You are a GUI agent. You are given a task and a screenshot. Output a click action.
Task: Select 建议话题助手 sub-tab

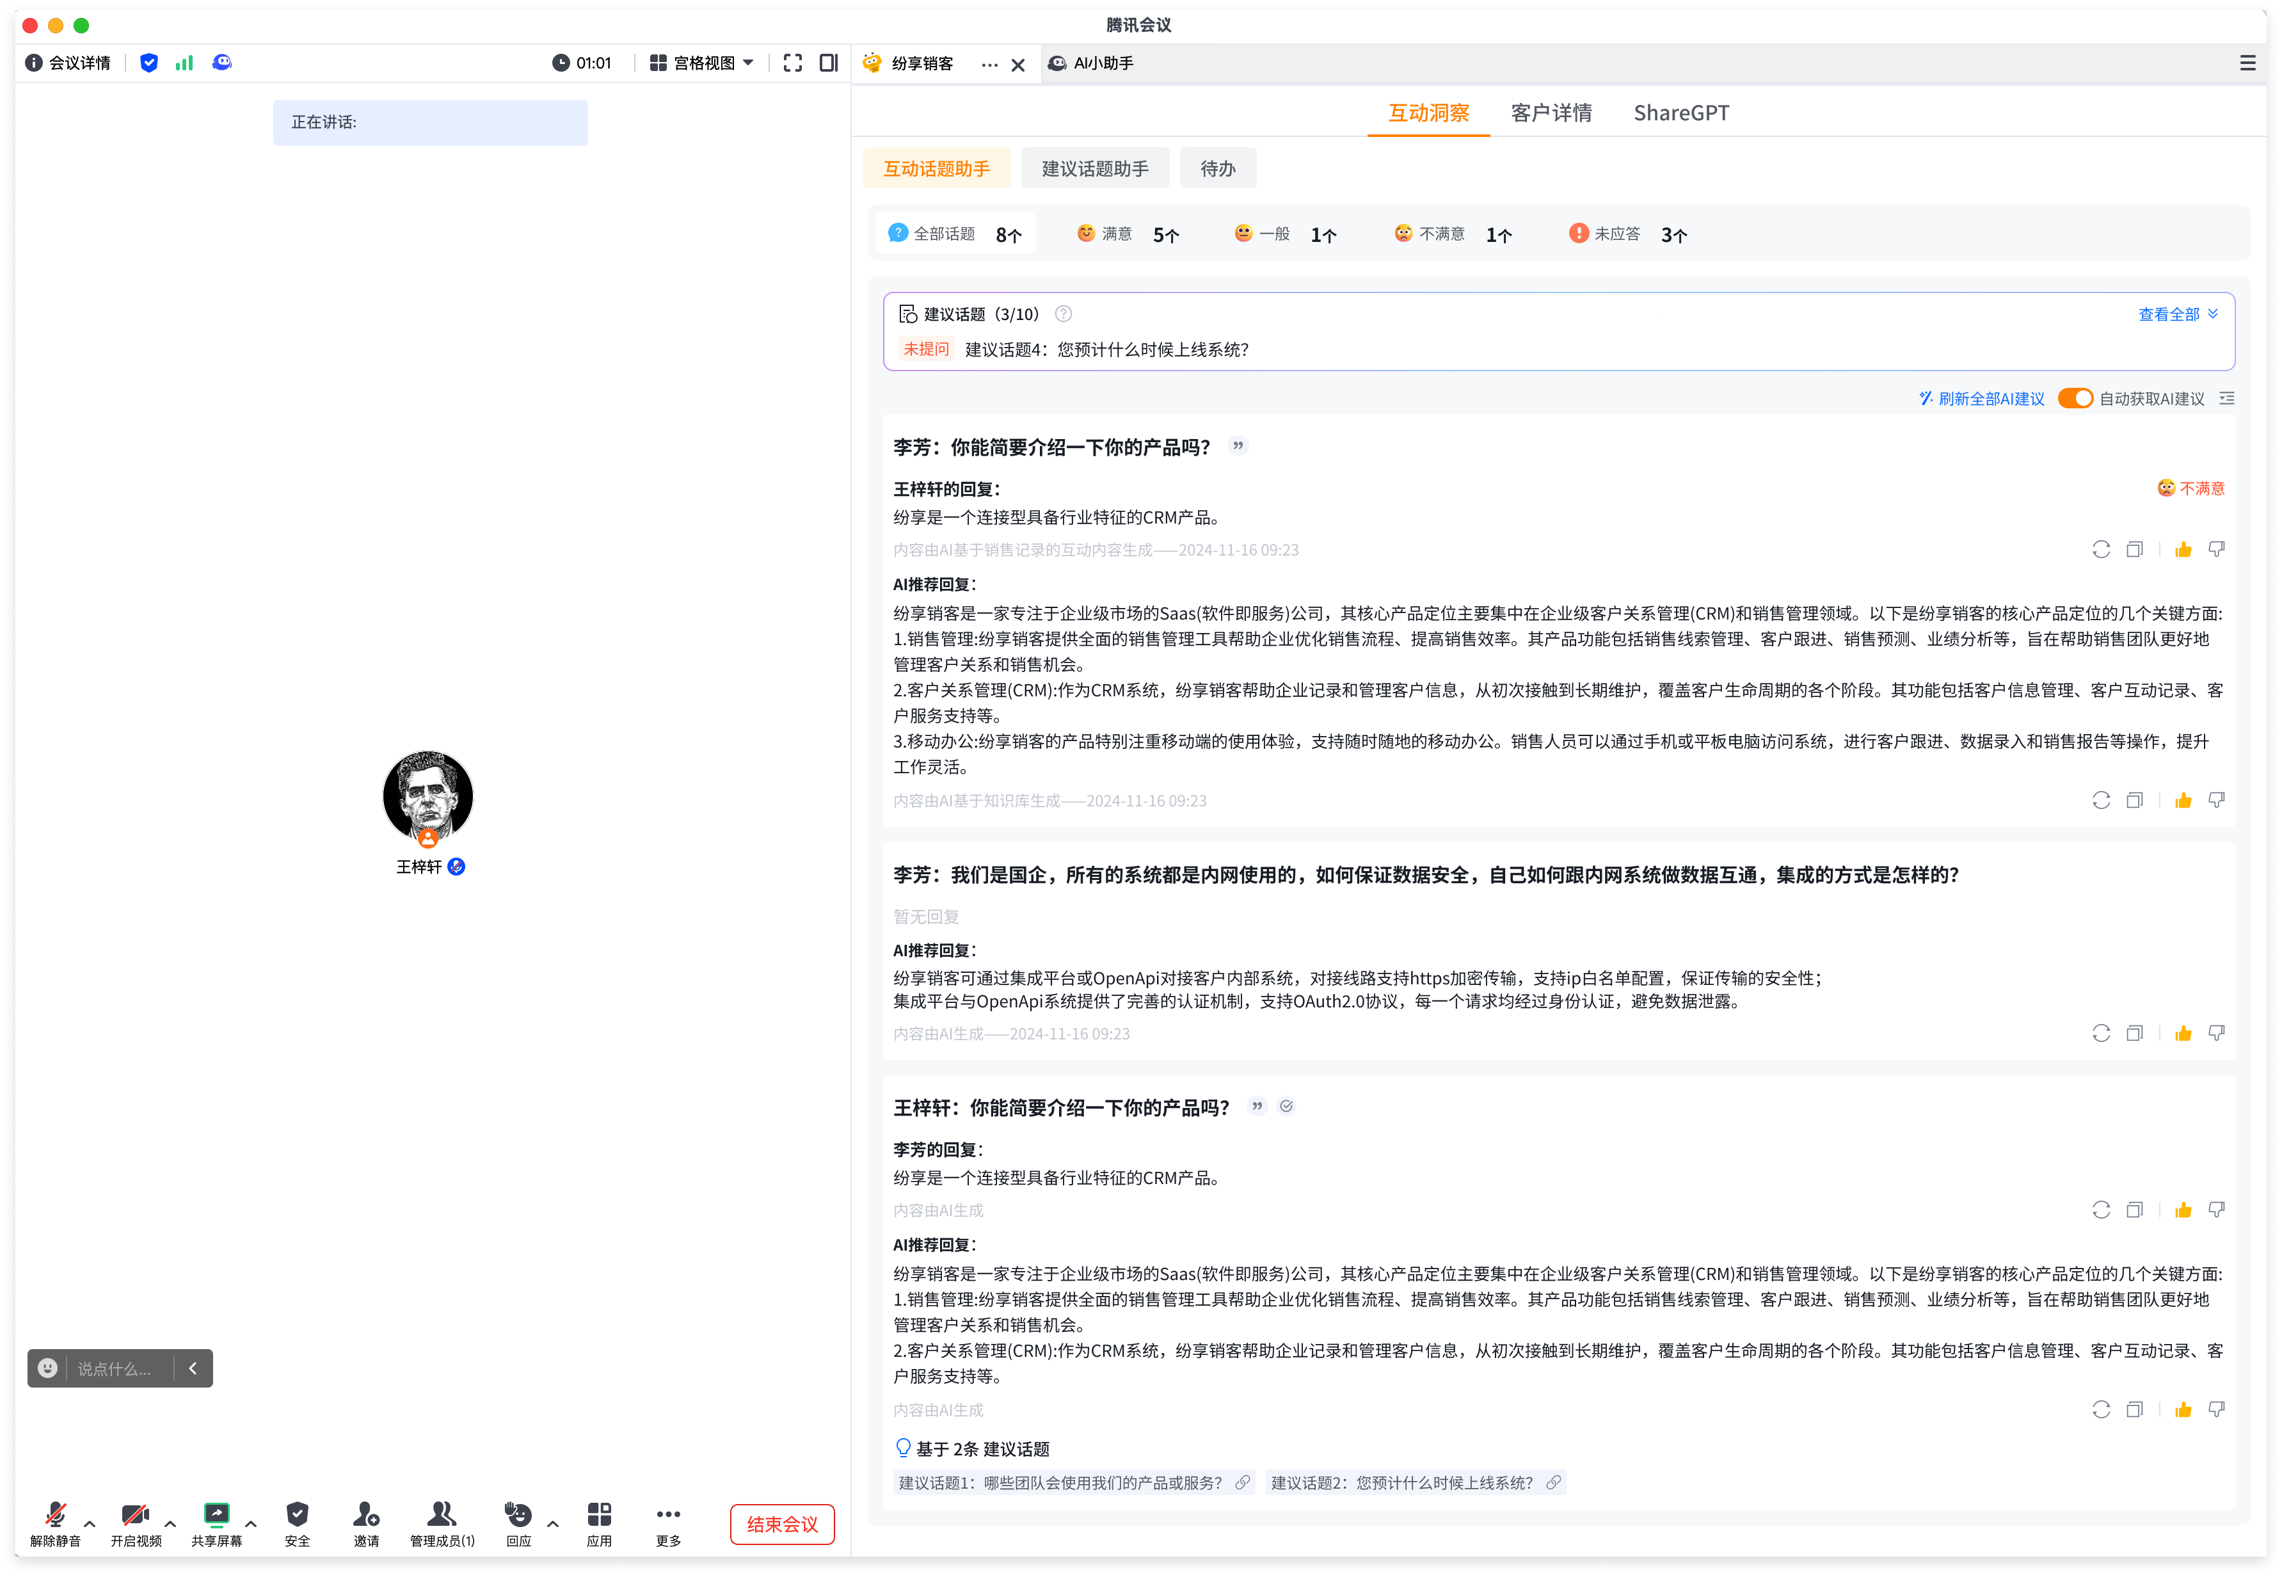click(x=1094, y=169)
